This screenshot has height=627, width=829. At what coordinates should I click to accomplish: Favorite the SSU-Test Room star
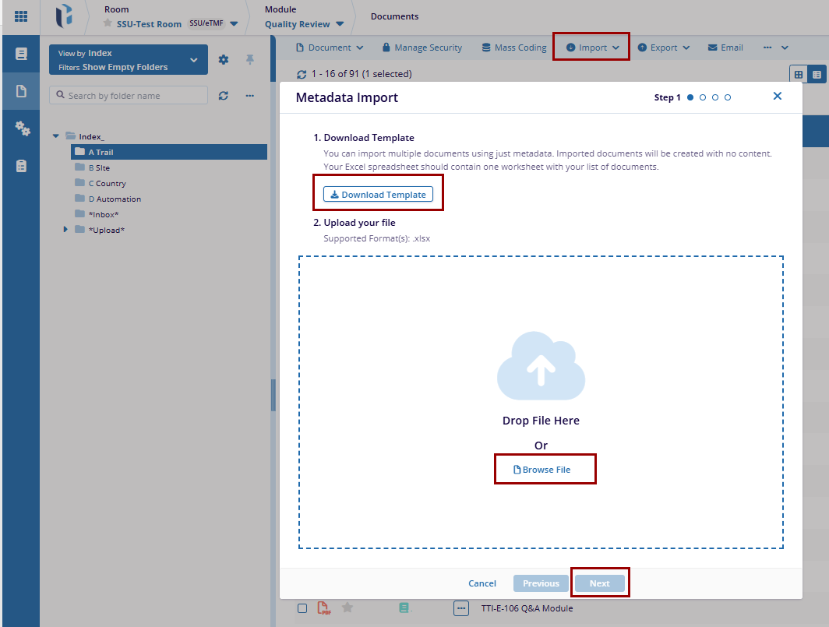pyautogui.click(x=108, y=23)
